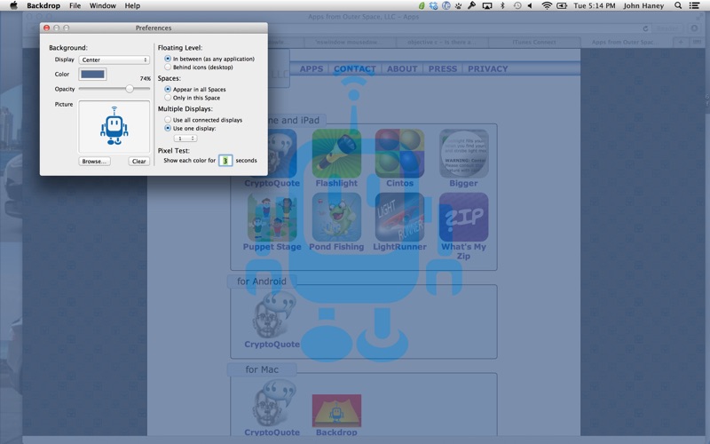The image size is (710, 444).
Task: Open the Time Machine menu icon
Action: point(517,5)
